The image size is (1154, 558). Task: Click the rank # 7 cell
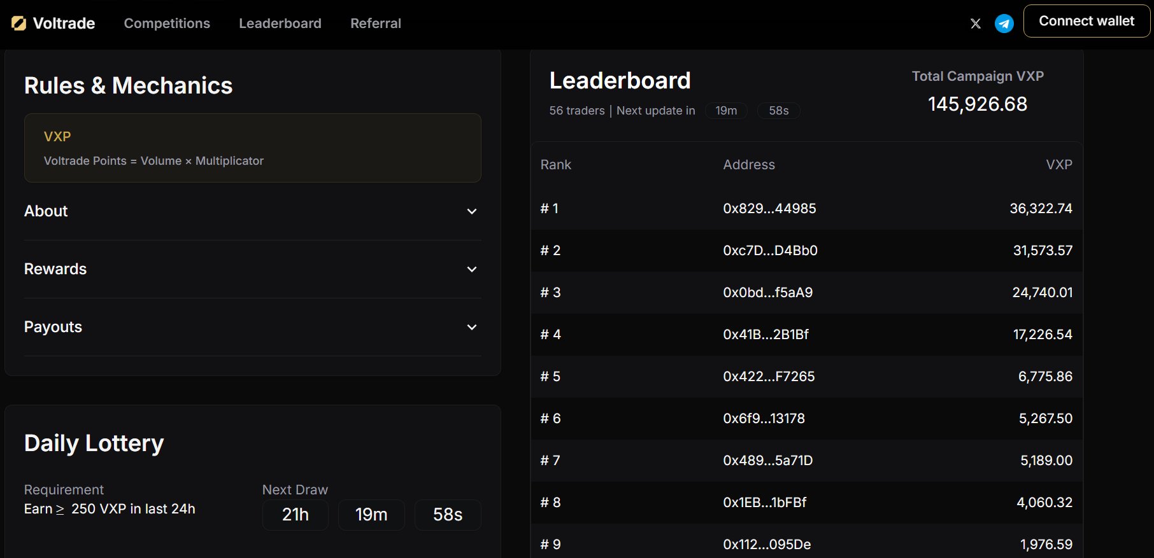tap(551, 461)
